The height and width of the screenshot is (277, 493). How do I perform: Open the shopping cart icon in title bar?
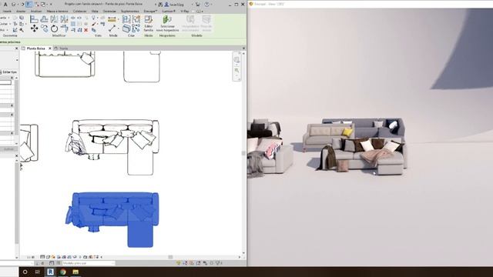point(197,5)
